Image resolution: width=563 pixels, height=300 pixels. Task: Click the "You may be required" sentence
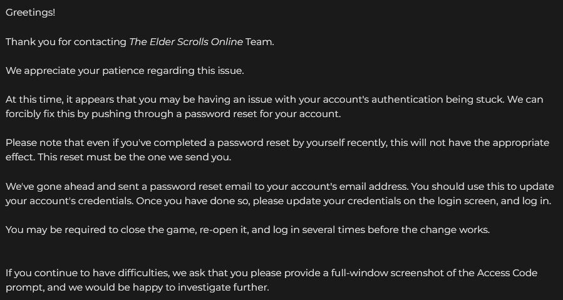(x=248, y=230)
